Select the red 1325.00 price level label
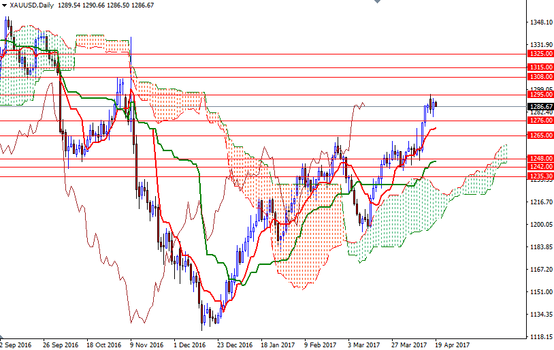 tap(540, 54)
